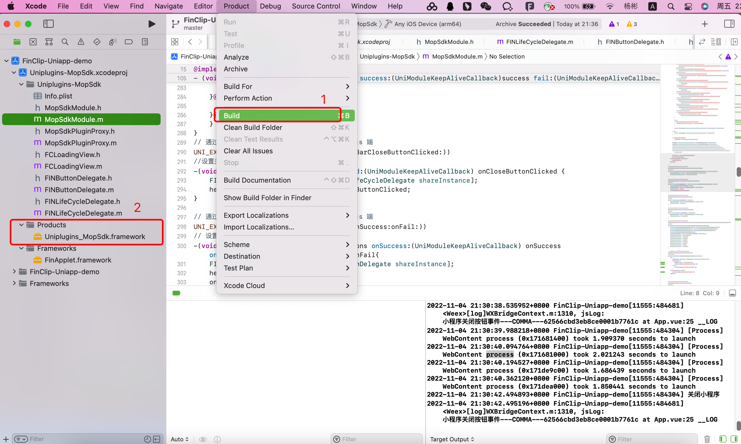Switch to the FINButtonDelegate.h tab
This screenshot has width=741, height=444.
click(630, 42)
